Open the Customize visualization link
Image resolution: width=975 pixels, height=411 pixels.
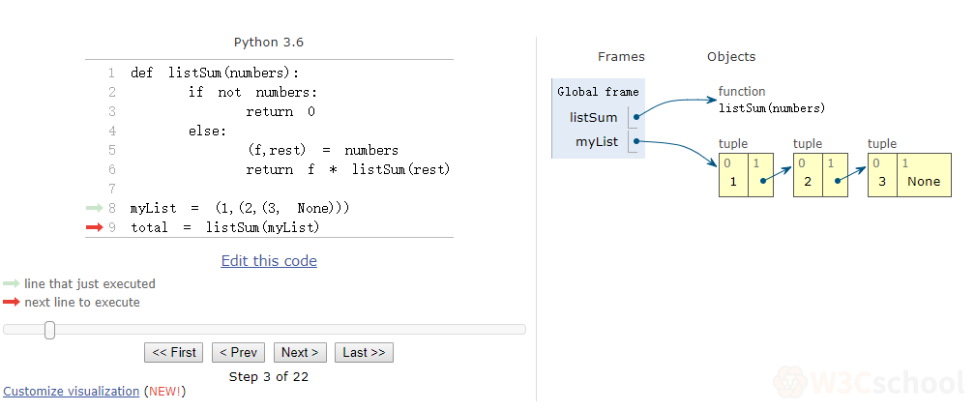pyautogui.click(x=72, y=392)
